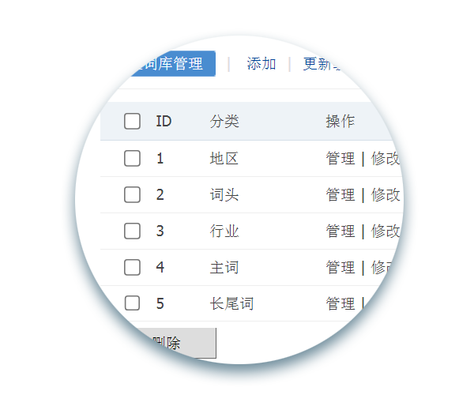Click the 分类 column header

point(224,121)
